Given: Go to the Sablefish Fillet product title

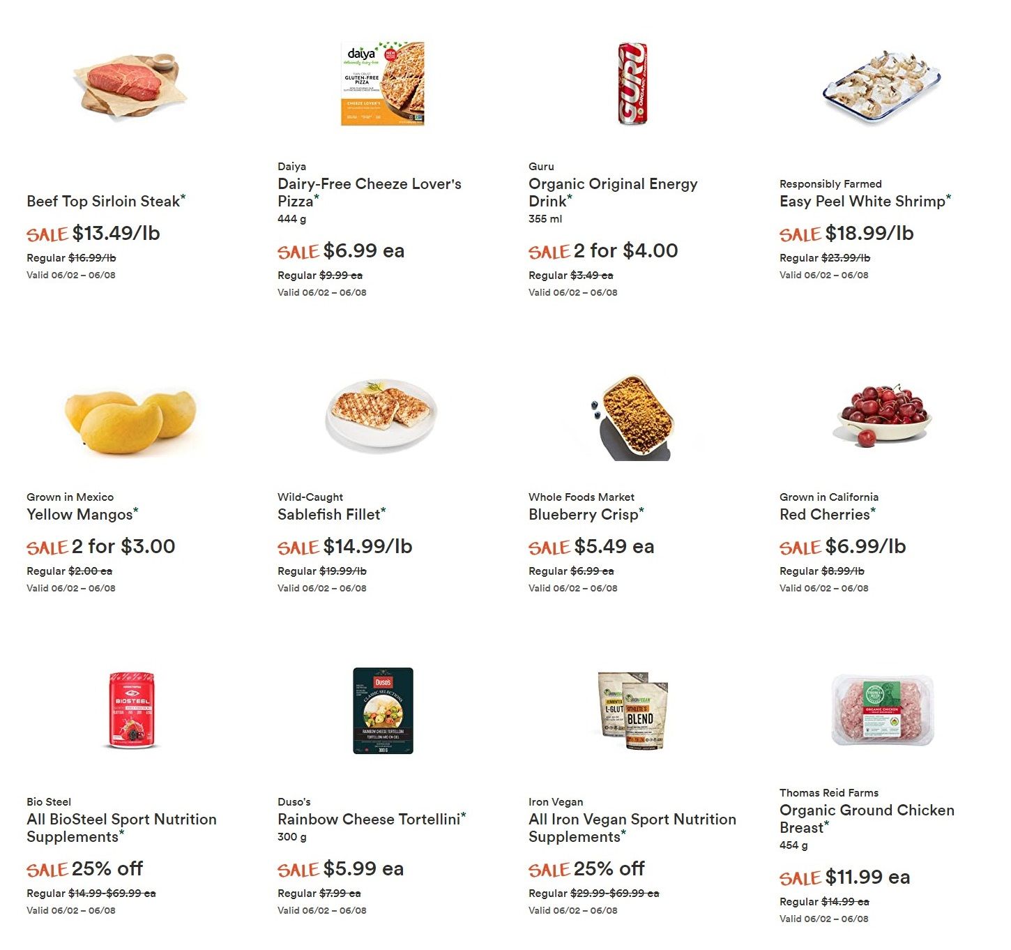Looking at the screenshot, I should pos(331,514).
